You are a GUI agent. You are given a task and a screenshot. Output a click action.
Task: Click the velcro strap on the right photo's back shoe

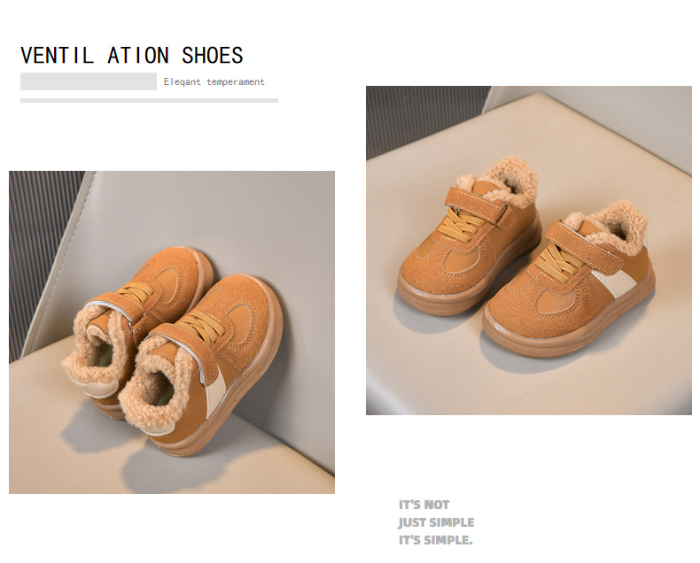pos(480,205)
